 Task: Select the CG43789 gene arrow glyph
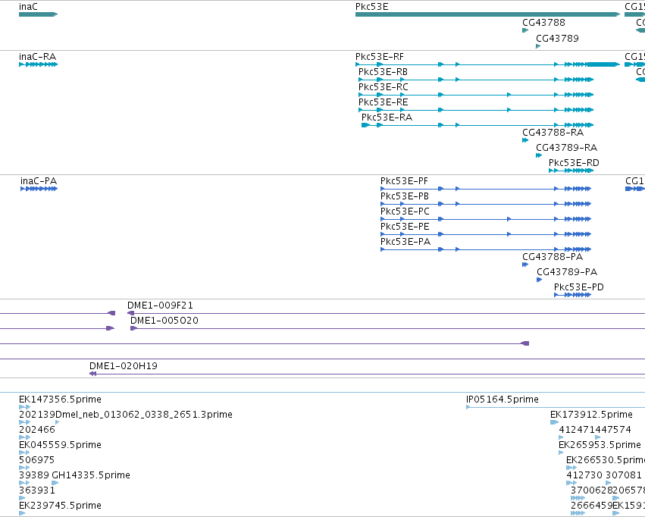[x=538, y=46]
